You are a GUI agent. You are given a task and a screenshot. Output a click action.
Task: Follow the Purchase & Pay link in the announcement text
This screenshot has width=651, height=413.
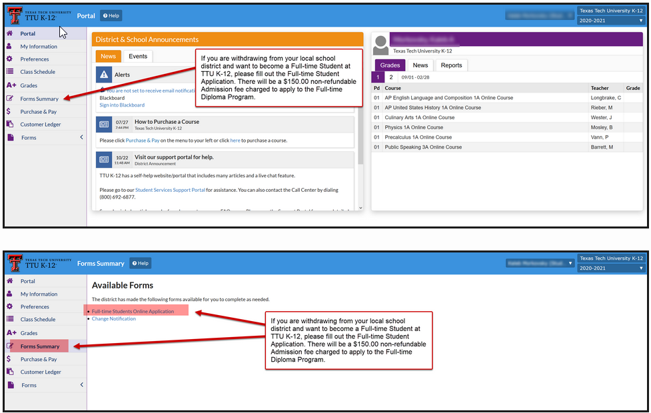pyautogui.click(x=143, y=141)
